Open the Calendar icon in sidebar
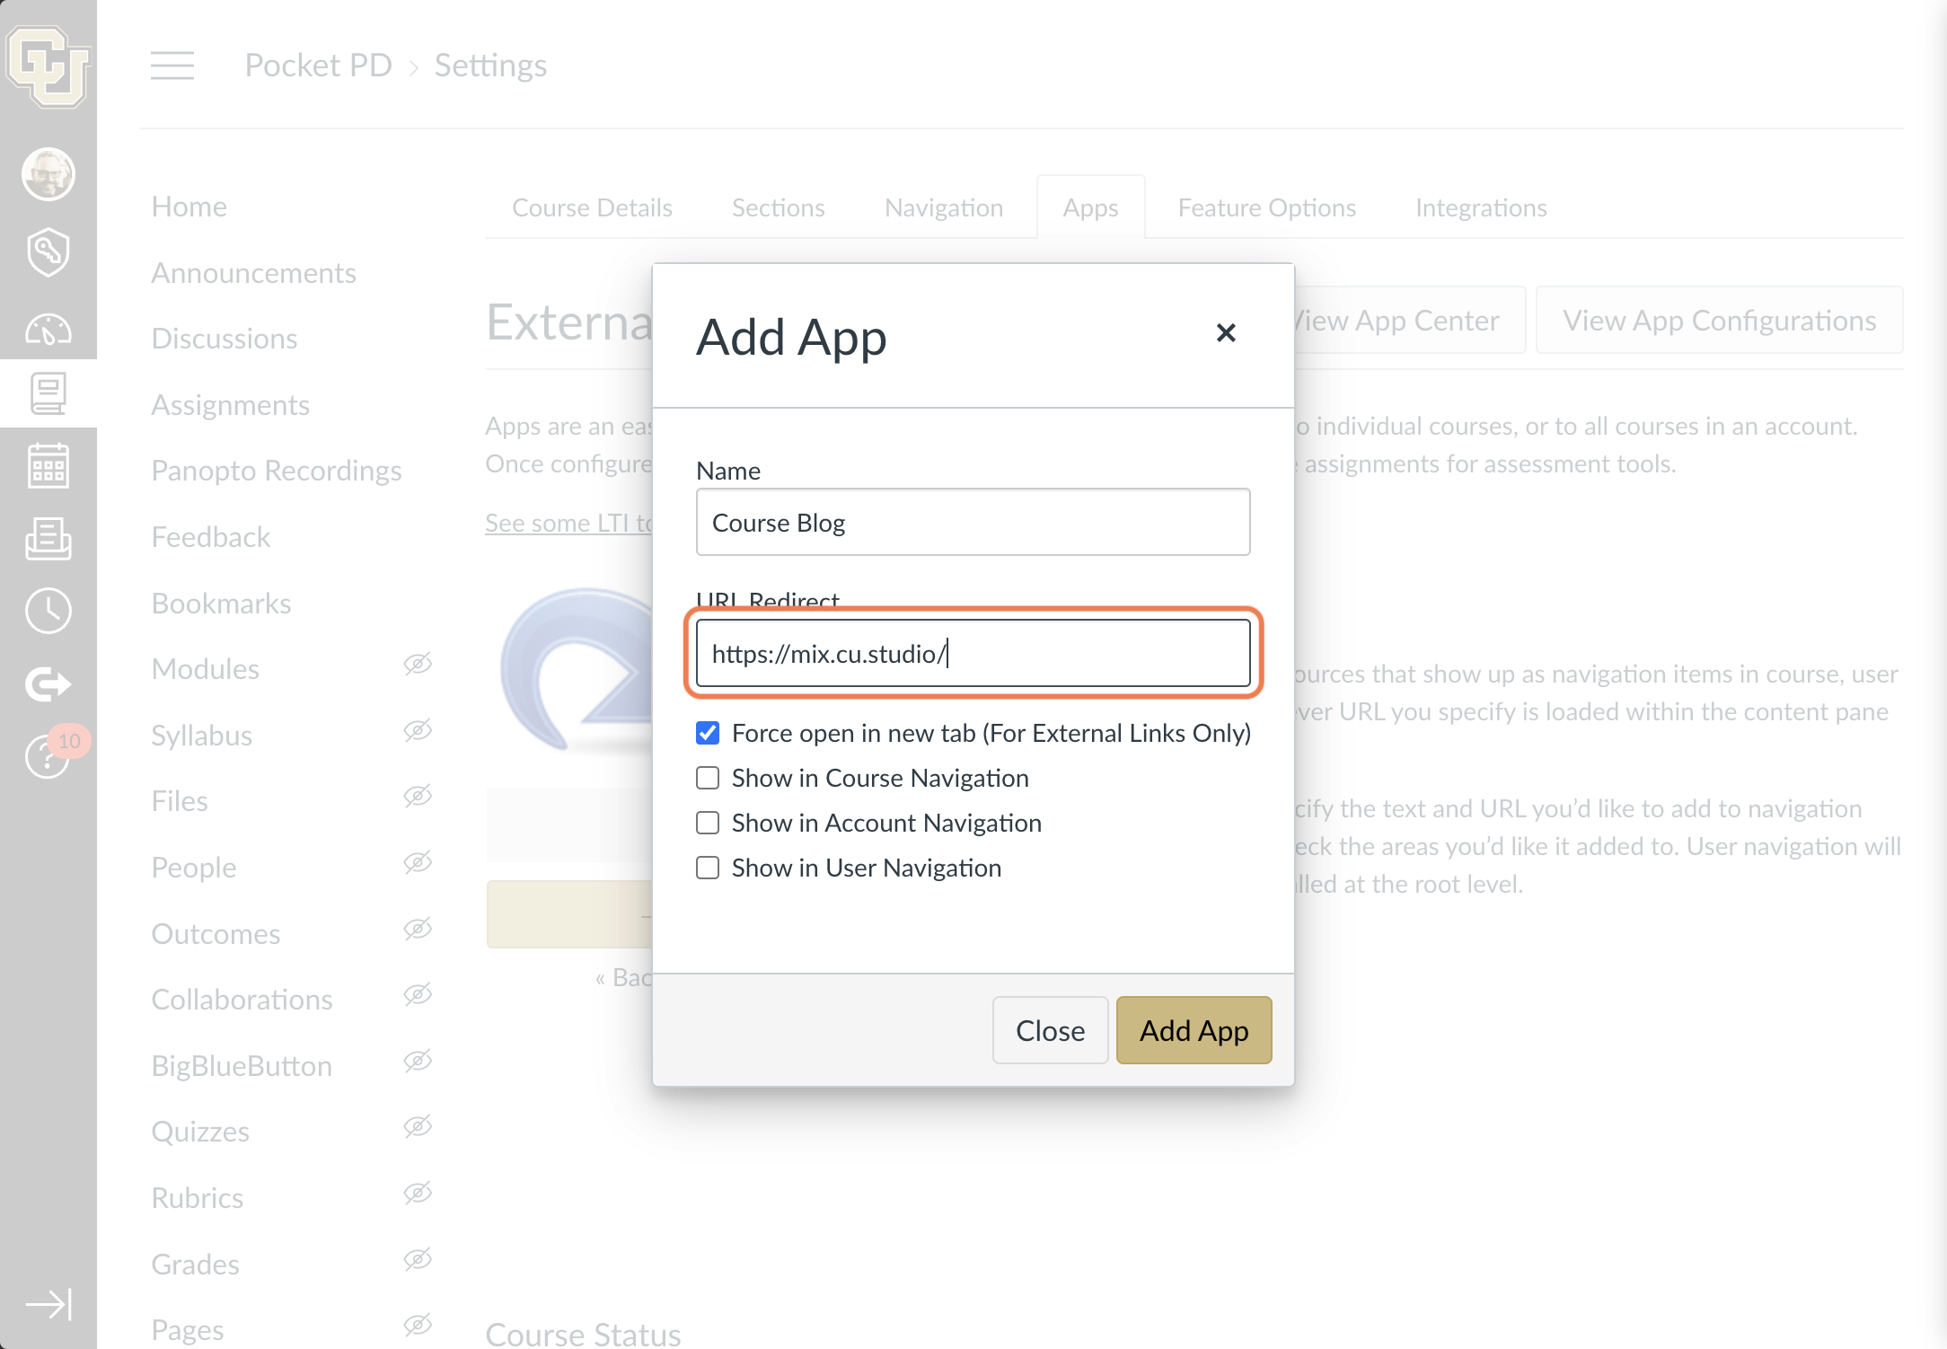1947x1349 pixels. (48, 466)
